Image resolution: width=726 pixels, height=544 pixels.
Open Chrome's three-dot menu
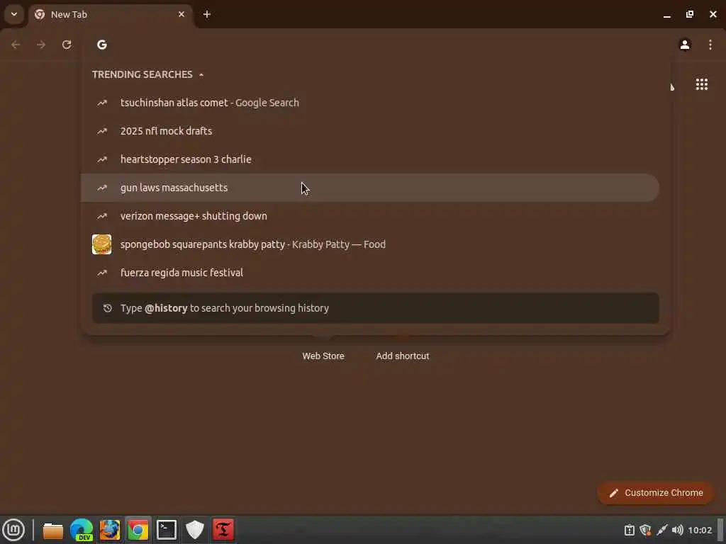(710, 45)
